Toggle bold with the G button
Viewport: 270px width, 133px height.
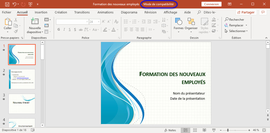point(59,29)
